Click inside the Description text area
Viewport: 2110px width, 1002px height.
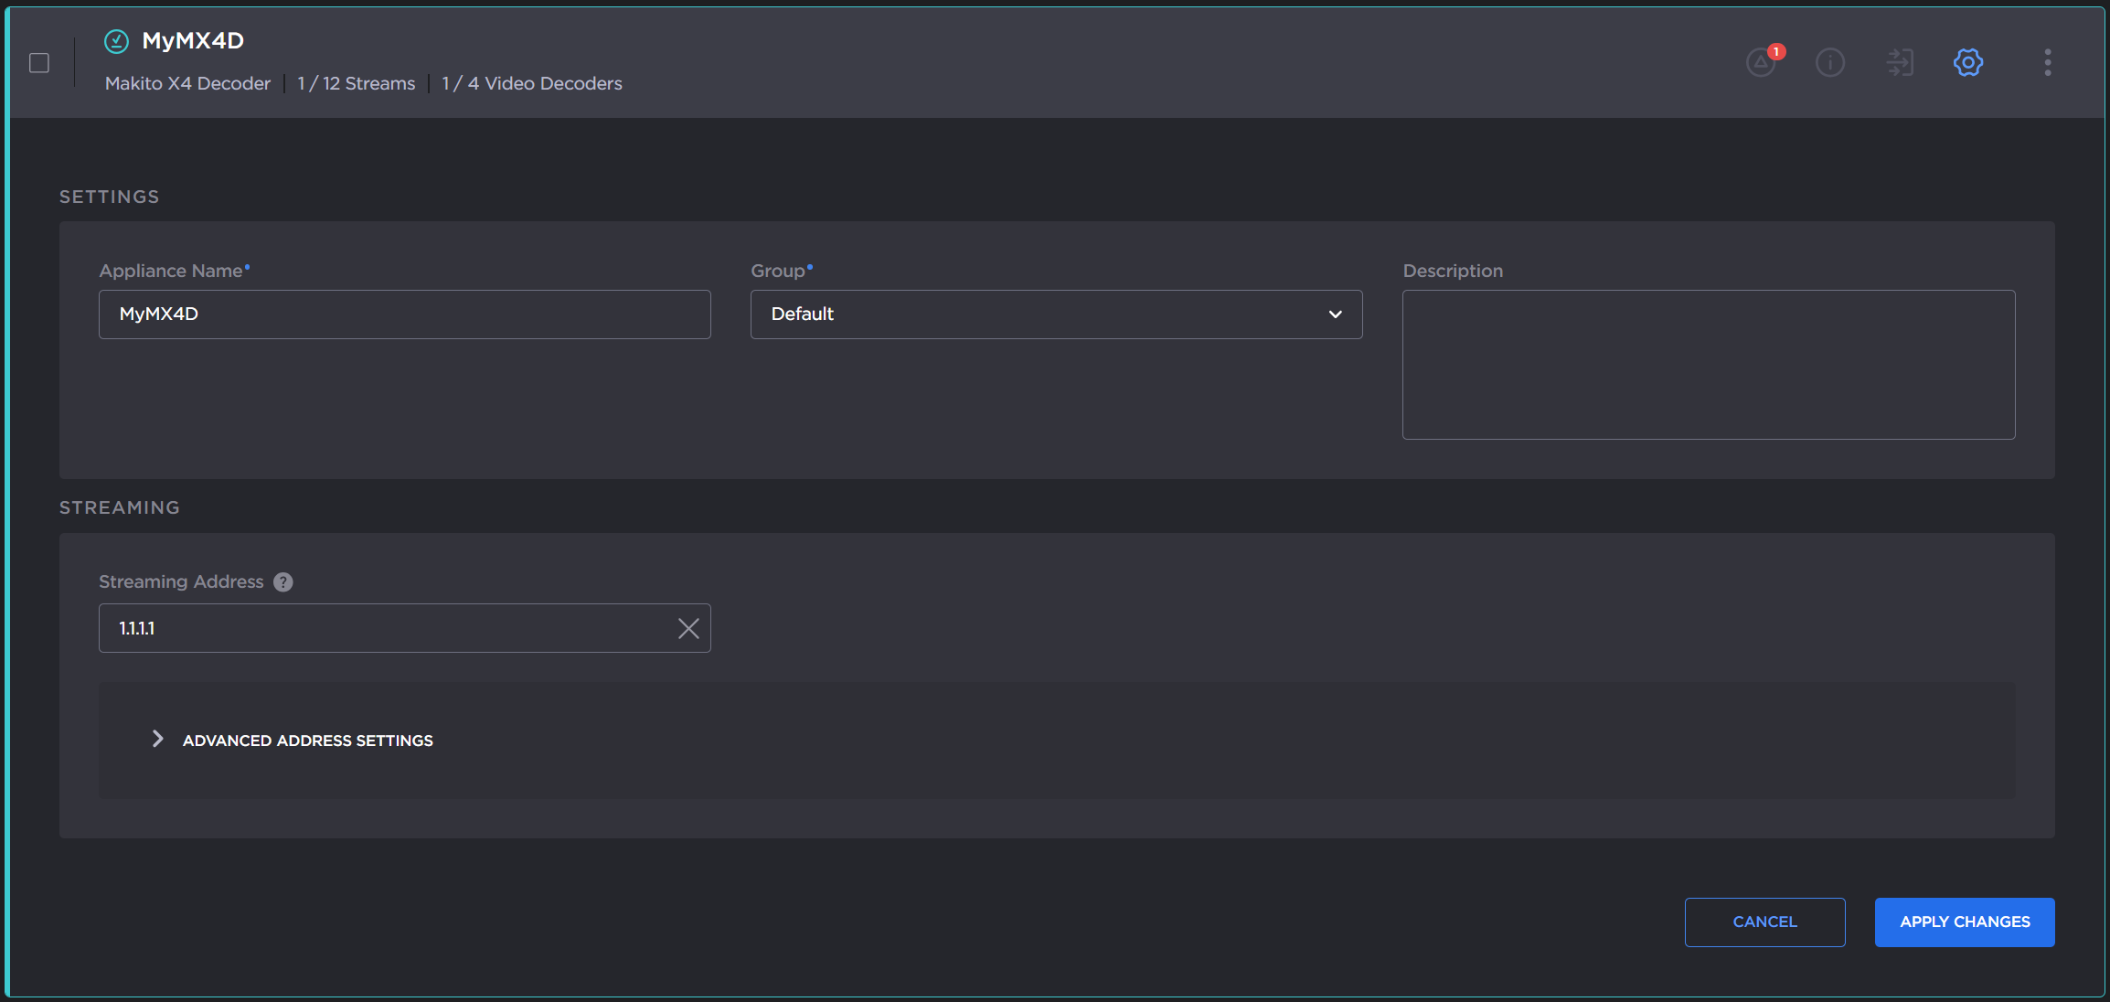tap(1709, 365)
